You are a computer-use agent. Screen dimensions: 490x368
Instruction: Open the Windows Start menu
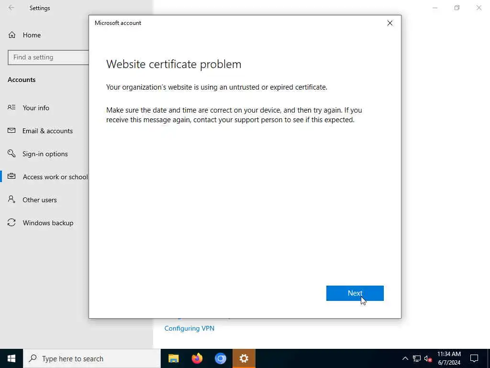11,358
